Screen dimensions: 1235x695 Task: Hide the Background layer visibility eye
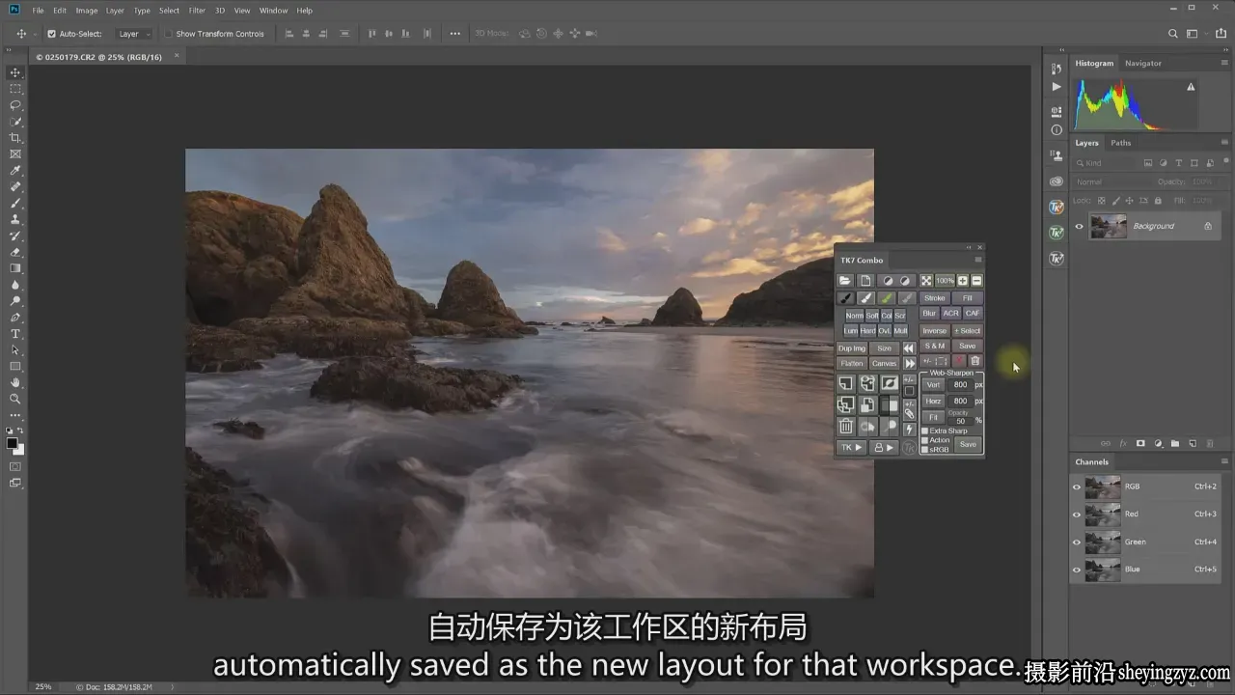click(1079, 226)
